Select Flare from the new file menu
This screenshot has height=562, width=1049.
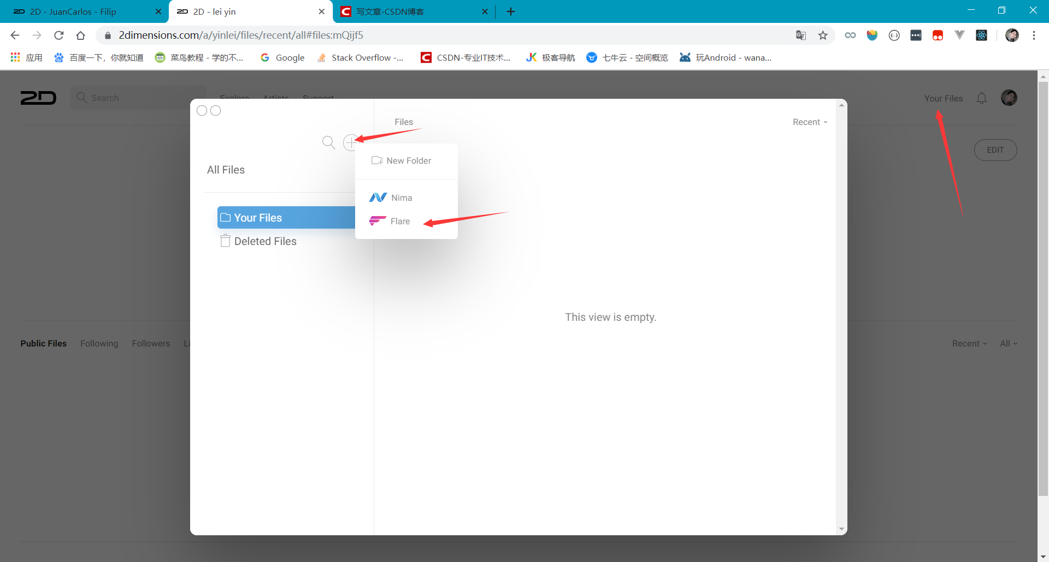[x=399, y=221]
